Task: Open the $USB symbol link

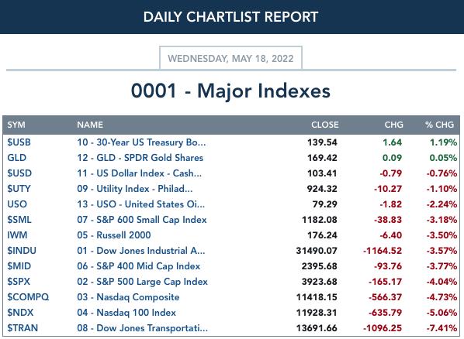Action: [19, 142]
